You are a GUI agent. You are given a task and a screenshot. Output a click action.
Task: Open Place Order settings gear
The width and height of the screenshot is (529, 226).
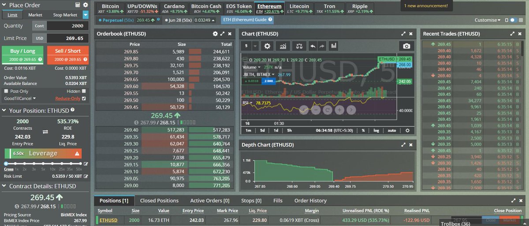click(x=86, y=5)
